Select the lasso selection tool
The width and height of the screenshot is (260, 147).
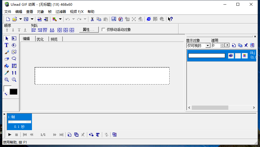point(14,59)
